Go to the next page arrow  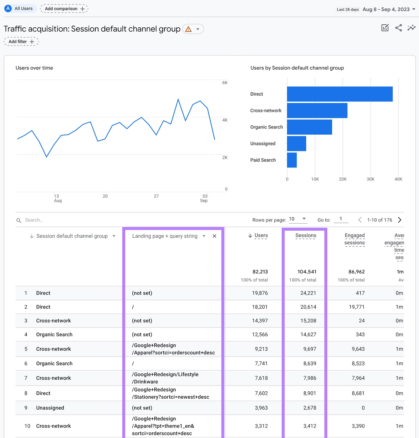[400, 220]
